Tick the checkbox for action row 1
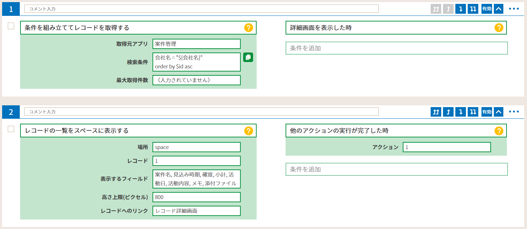Image resolution: width=527 pixels, height=229 pixels. coord(11,26)
